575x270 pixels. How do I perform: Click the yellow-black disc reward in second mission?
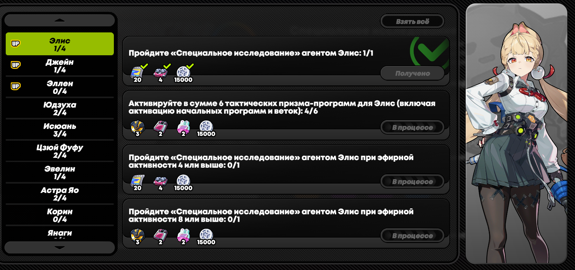(x=137, y=128)
